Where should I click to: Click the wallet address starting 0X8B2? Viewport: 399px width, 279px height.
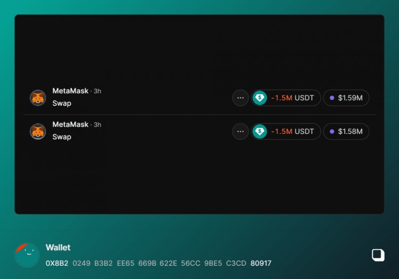click(159, 263)
